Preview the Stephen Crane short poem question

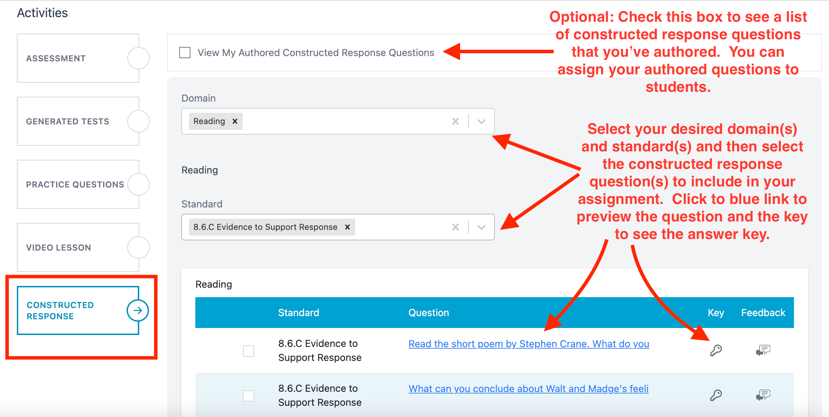(x=529, y=344)
